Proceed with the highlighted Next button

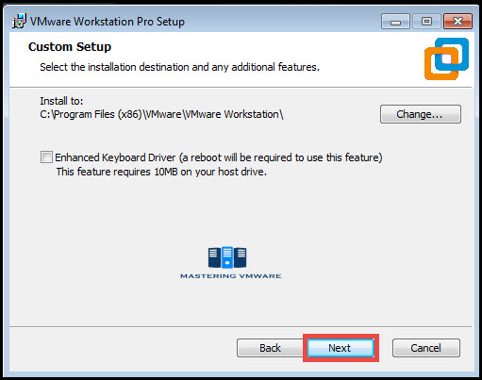341,348
